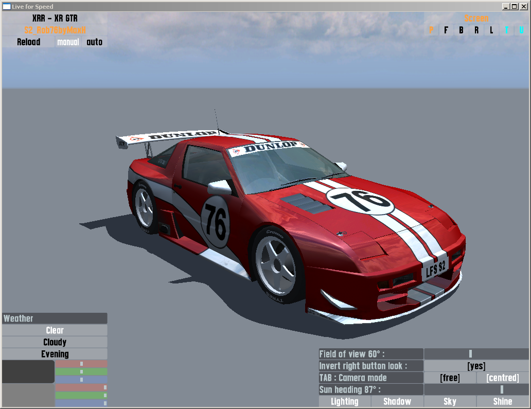The image size is (531, 409).
Task: Click the dark gray color swatch
Action: pos(28,371)
